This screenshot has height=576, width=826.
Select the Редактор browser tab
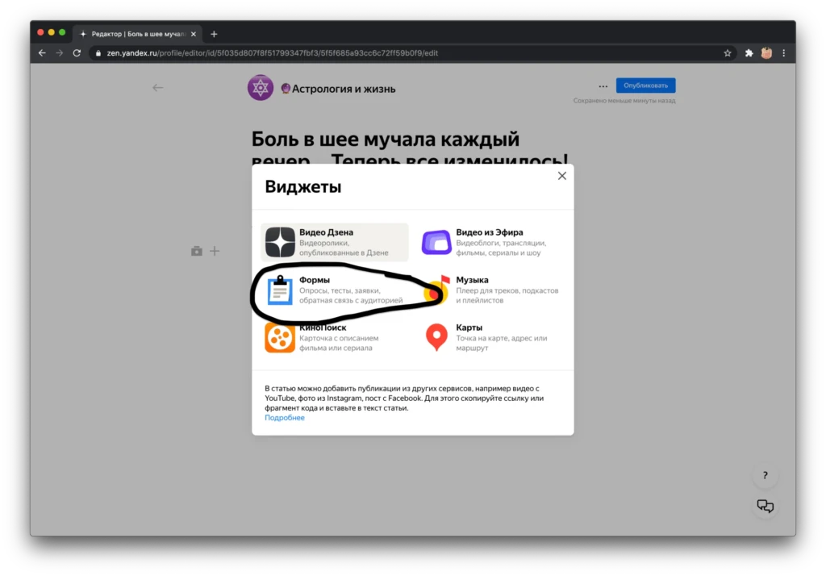tap(137, 34)
